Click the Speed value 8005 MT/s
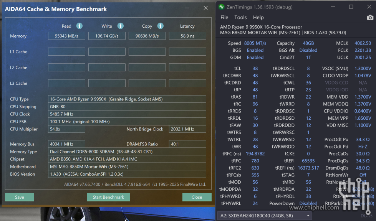Screen dimensions: 376x221 (x=255, y=43)
